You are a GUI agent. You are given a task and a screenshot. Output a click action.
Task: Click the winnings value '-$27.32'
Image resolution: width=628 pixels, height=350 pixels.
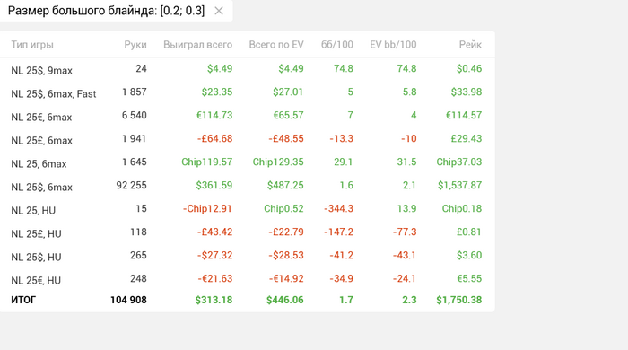point(214,255)
